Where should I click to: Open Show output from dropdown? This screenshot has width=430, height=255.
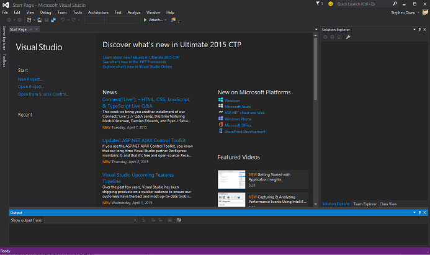pyautogui.click(x=91, y=220)
